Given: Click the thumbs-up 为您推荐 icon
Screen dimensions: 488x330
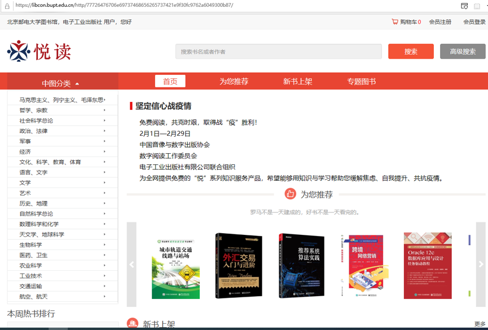Looking at the screenshot, I should [290, 194].
